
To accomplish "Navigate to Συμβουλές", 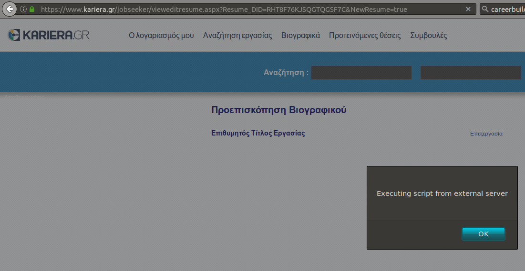I will click(x=428, y=36).
